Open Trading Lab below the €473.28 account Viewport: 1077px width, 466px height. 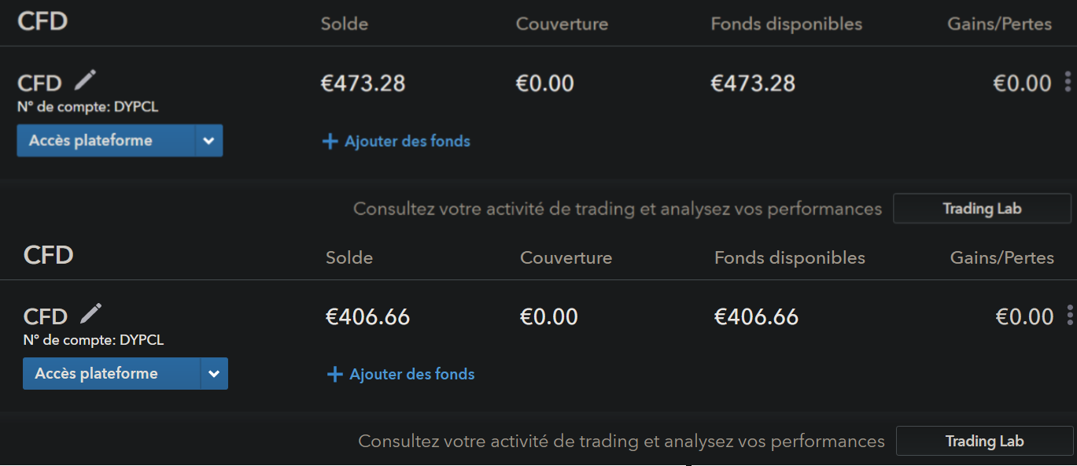[x=982, y=209]
